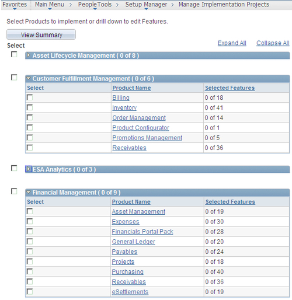Click the View Summary button
The width and height of the screenshot is (292, 300).
(41, 34)
